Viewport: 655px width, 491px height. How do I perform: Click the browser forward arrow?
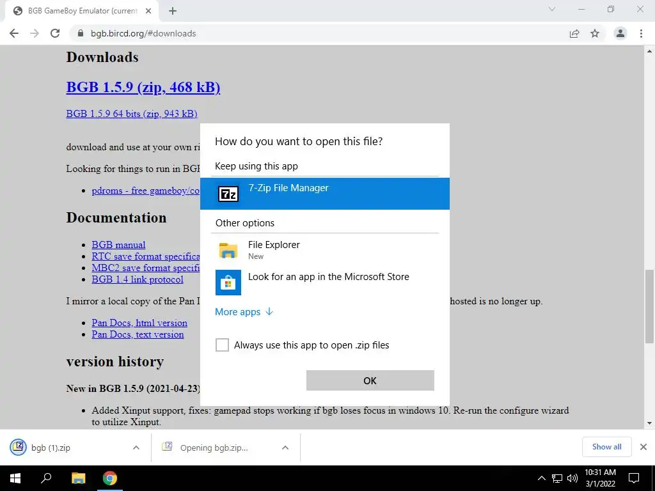pos(35,33)
